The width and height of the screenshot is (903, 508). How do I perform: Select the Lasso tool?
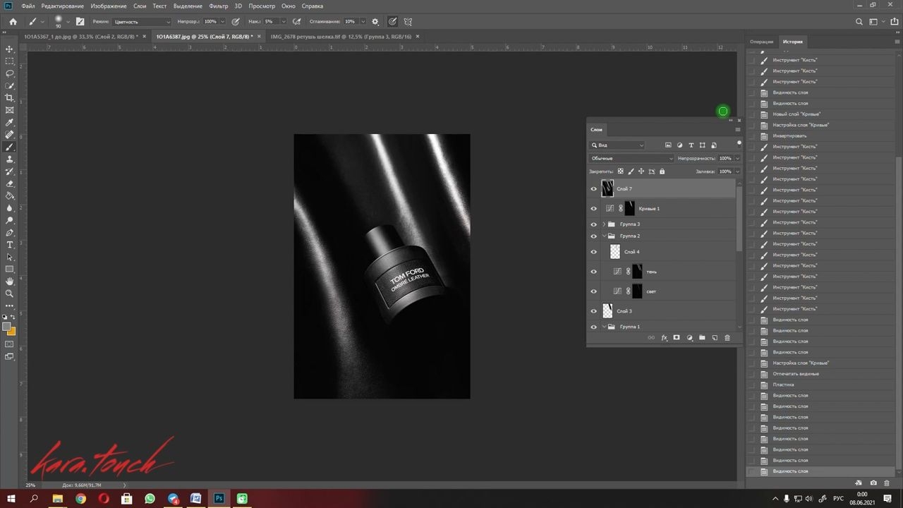tap(9, 73)
